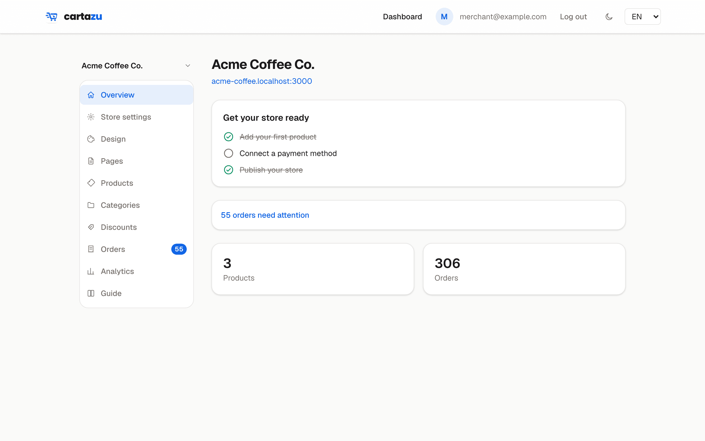
Task: Click the struck-through Add your first product text
Action: click(x=278, y=137)
